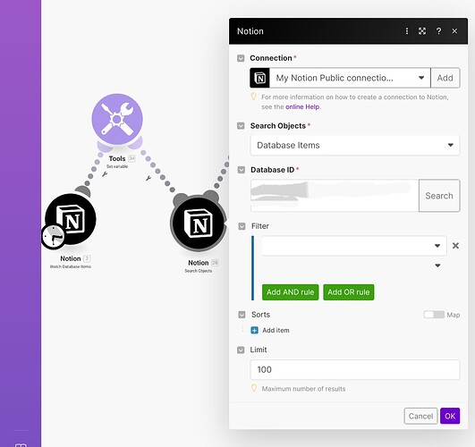This screenshot has height=447, width=475.
Task: Click the Add AND rule button
Action: click(290, 292)
